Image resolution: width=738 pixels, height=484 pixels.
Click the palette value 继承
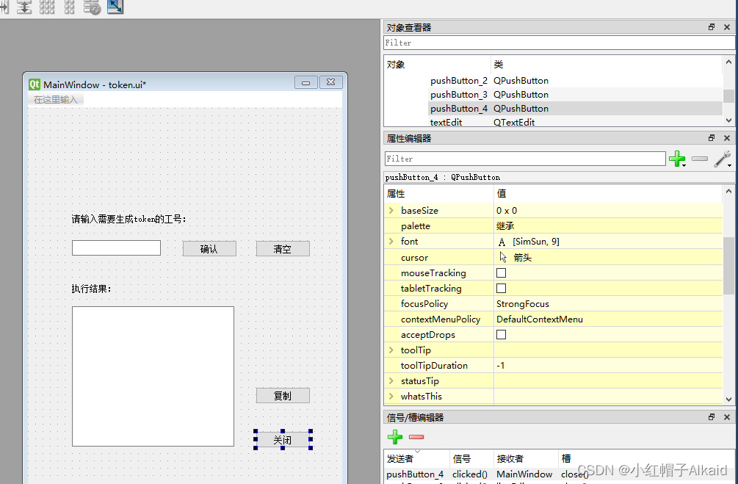point(505,226)
